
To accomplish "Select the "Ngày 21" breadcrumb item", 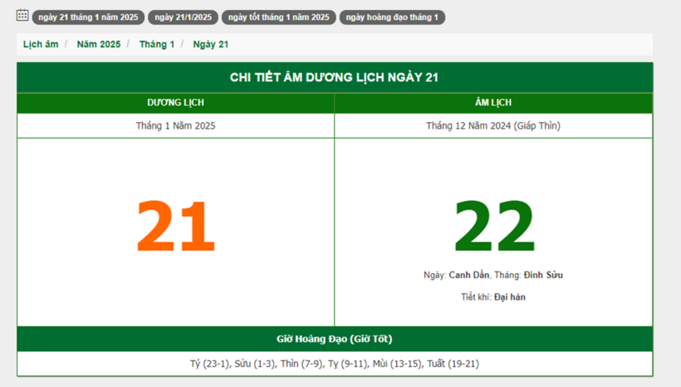I will point(211,45).
